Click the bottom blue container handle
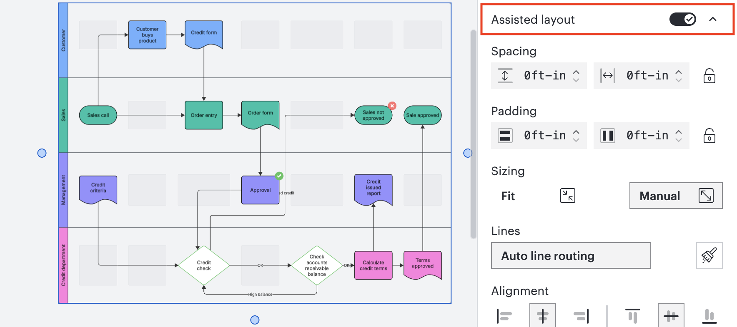Screen dimensions: 737x327 (255, 320)
